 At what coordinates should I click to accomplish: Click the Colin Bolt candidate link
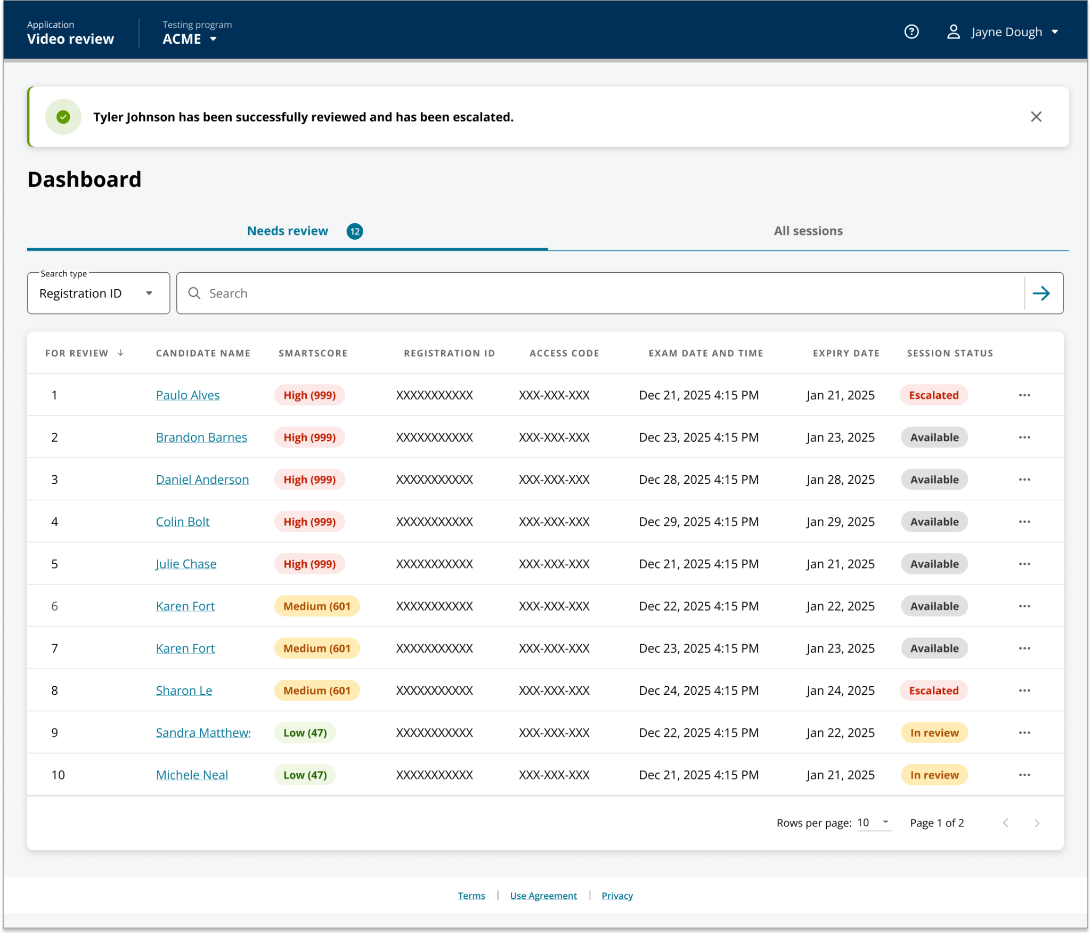click(182, 522)
